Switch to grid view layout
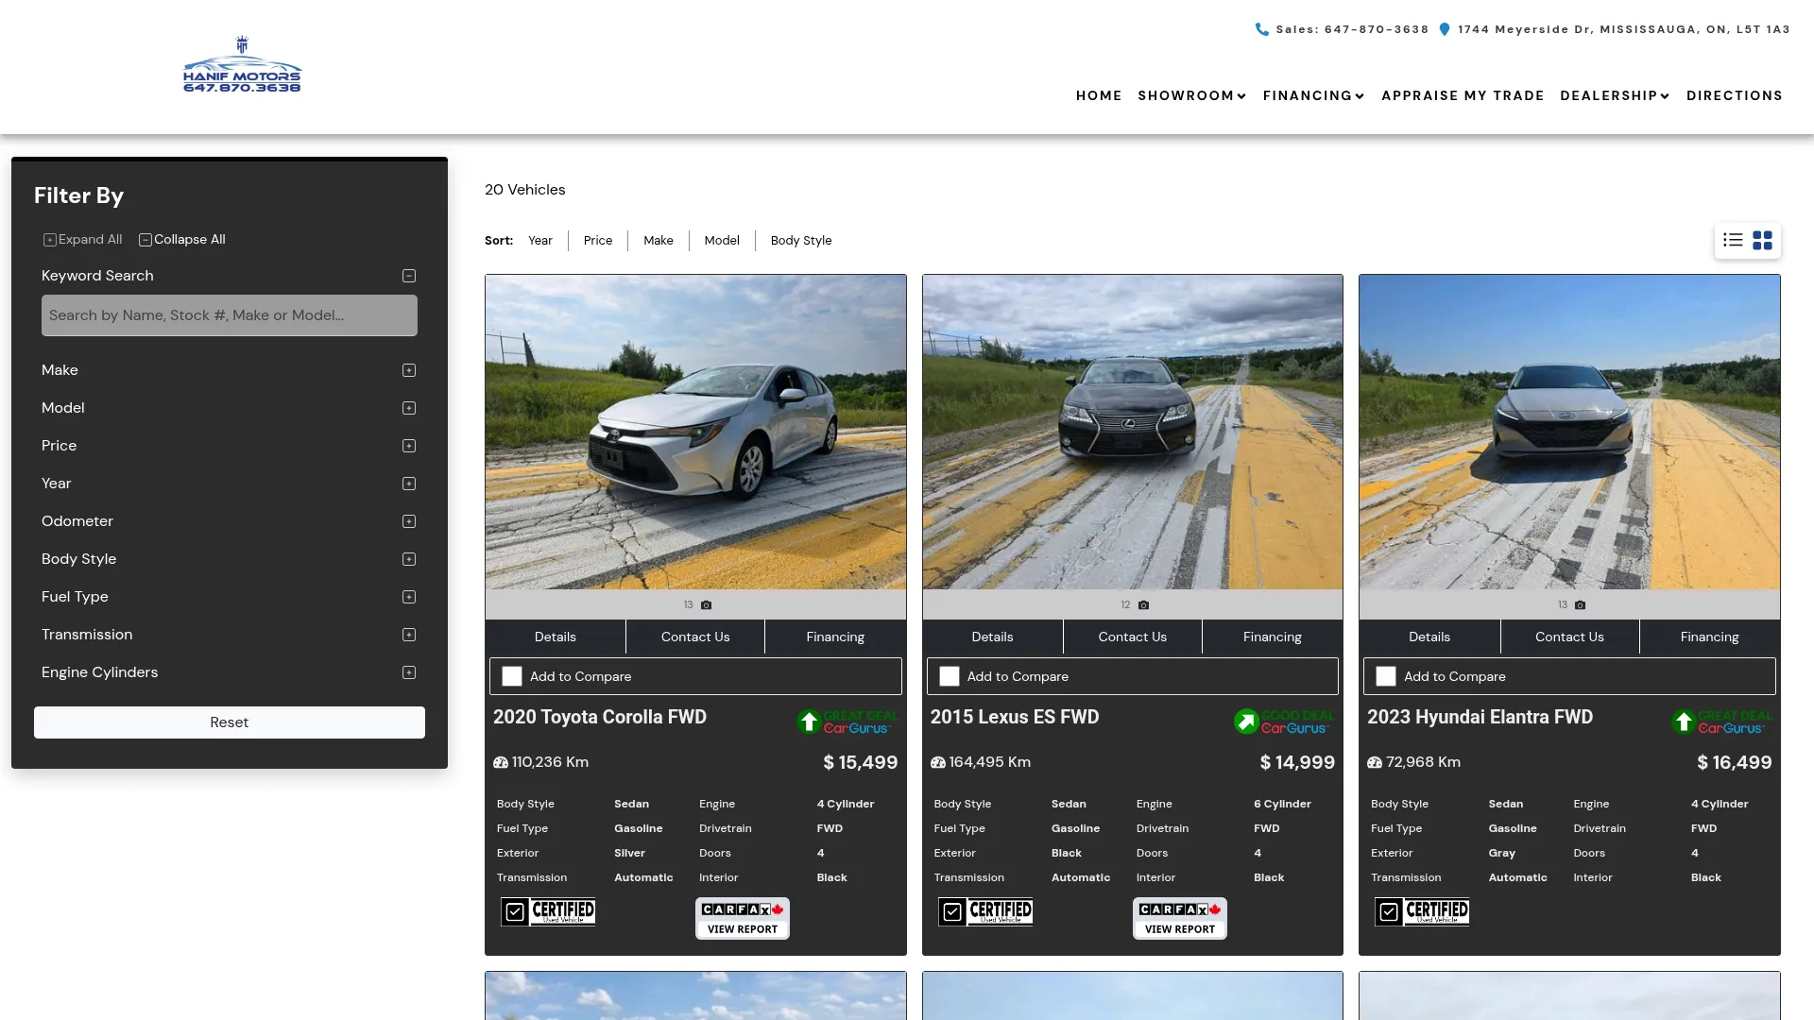Viewport: 1814px width, 1020px height. pos(1762,240)
